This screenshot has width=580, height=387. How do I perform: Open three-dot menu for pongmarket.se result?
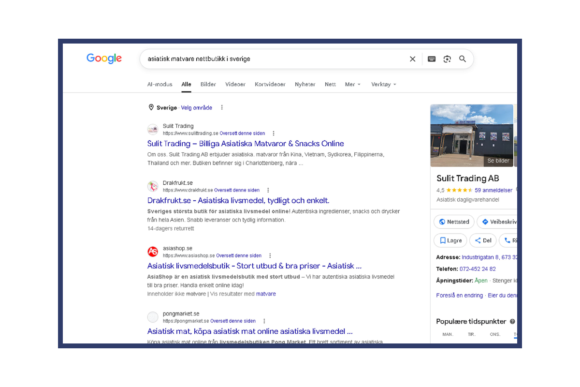pos(264,321)
